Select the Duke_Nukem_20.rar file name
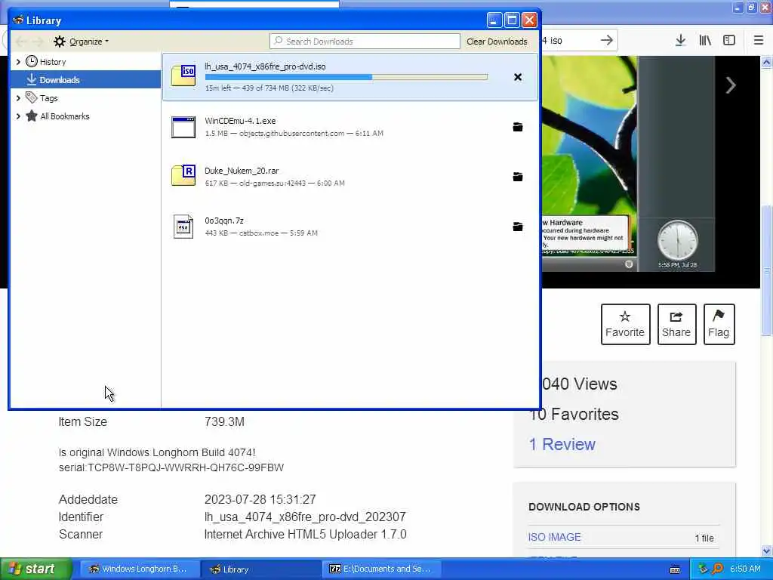This screenshot has width=773, height=580. pos(242,171)
